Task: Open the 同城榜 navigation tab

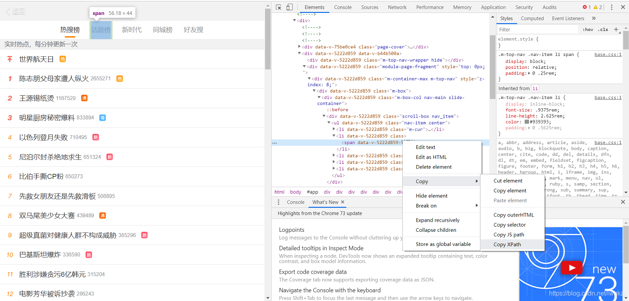Action: point(163,30)
